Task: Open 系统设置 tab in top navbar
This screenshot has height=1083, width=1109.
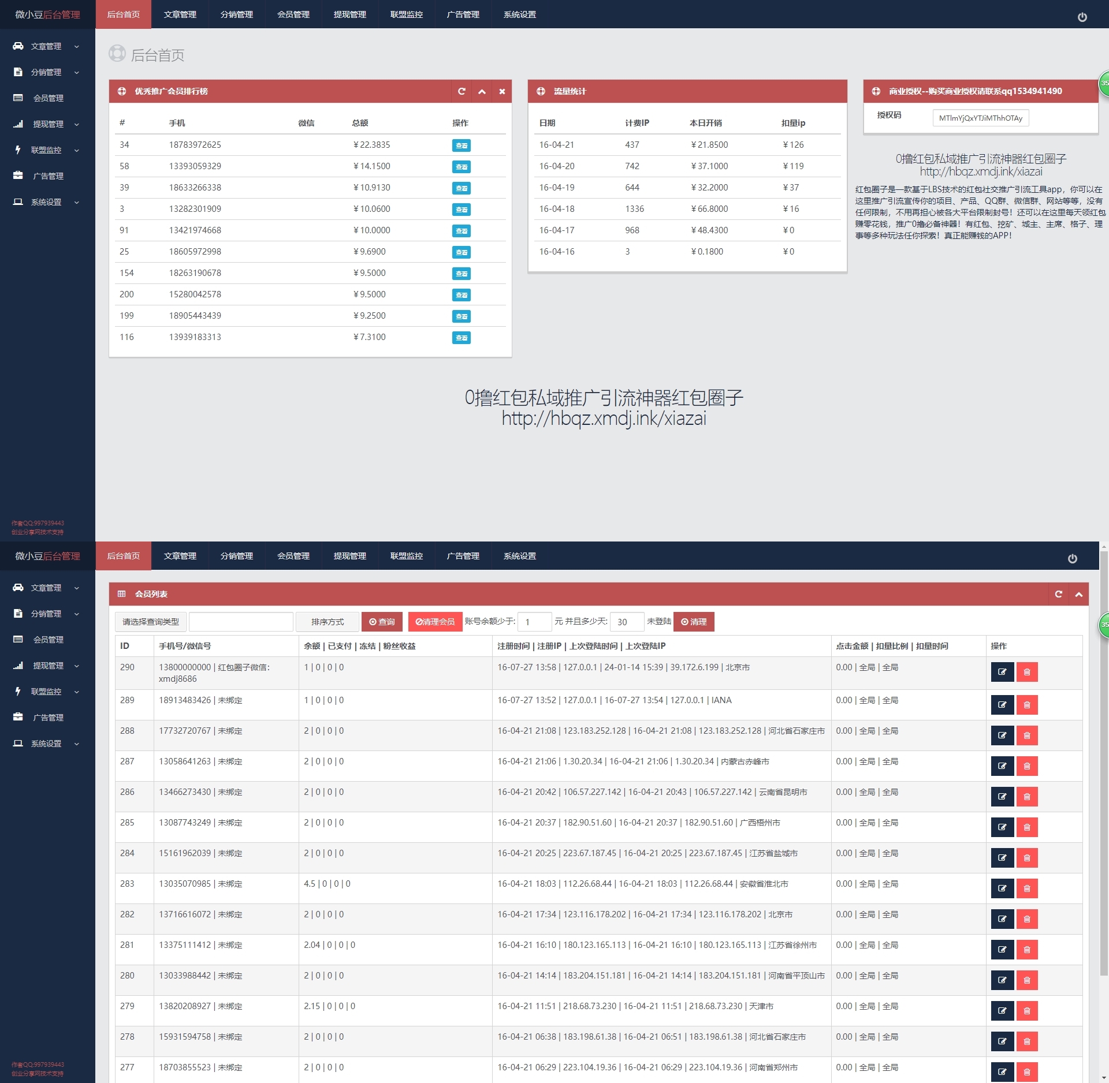Action: 519,14
